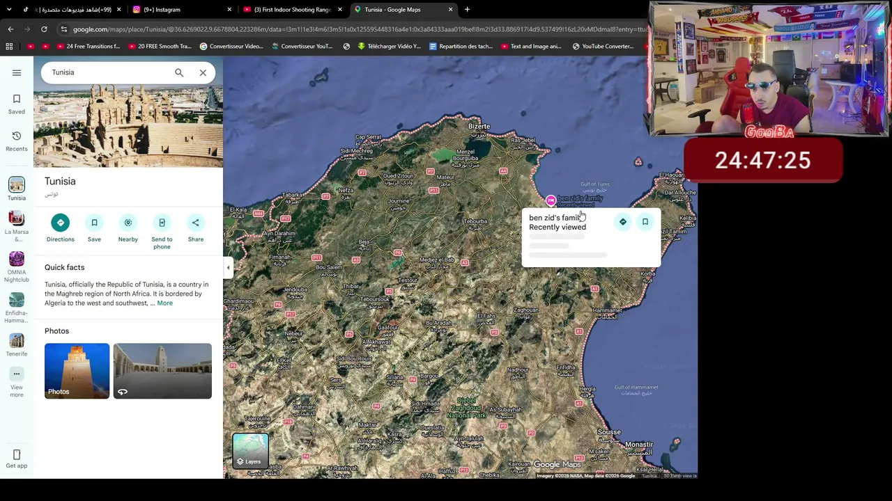Switch to the Instagram tab
This screenshot has height=501, width=892.
[181, 10]
